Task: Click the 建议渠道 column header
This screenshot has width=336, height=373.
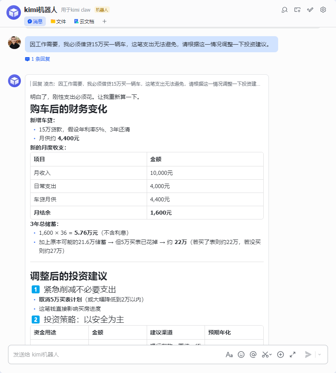Action: coord(176,332)
